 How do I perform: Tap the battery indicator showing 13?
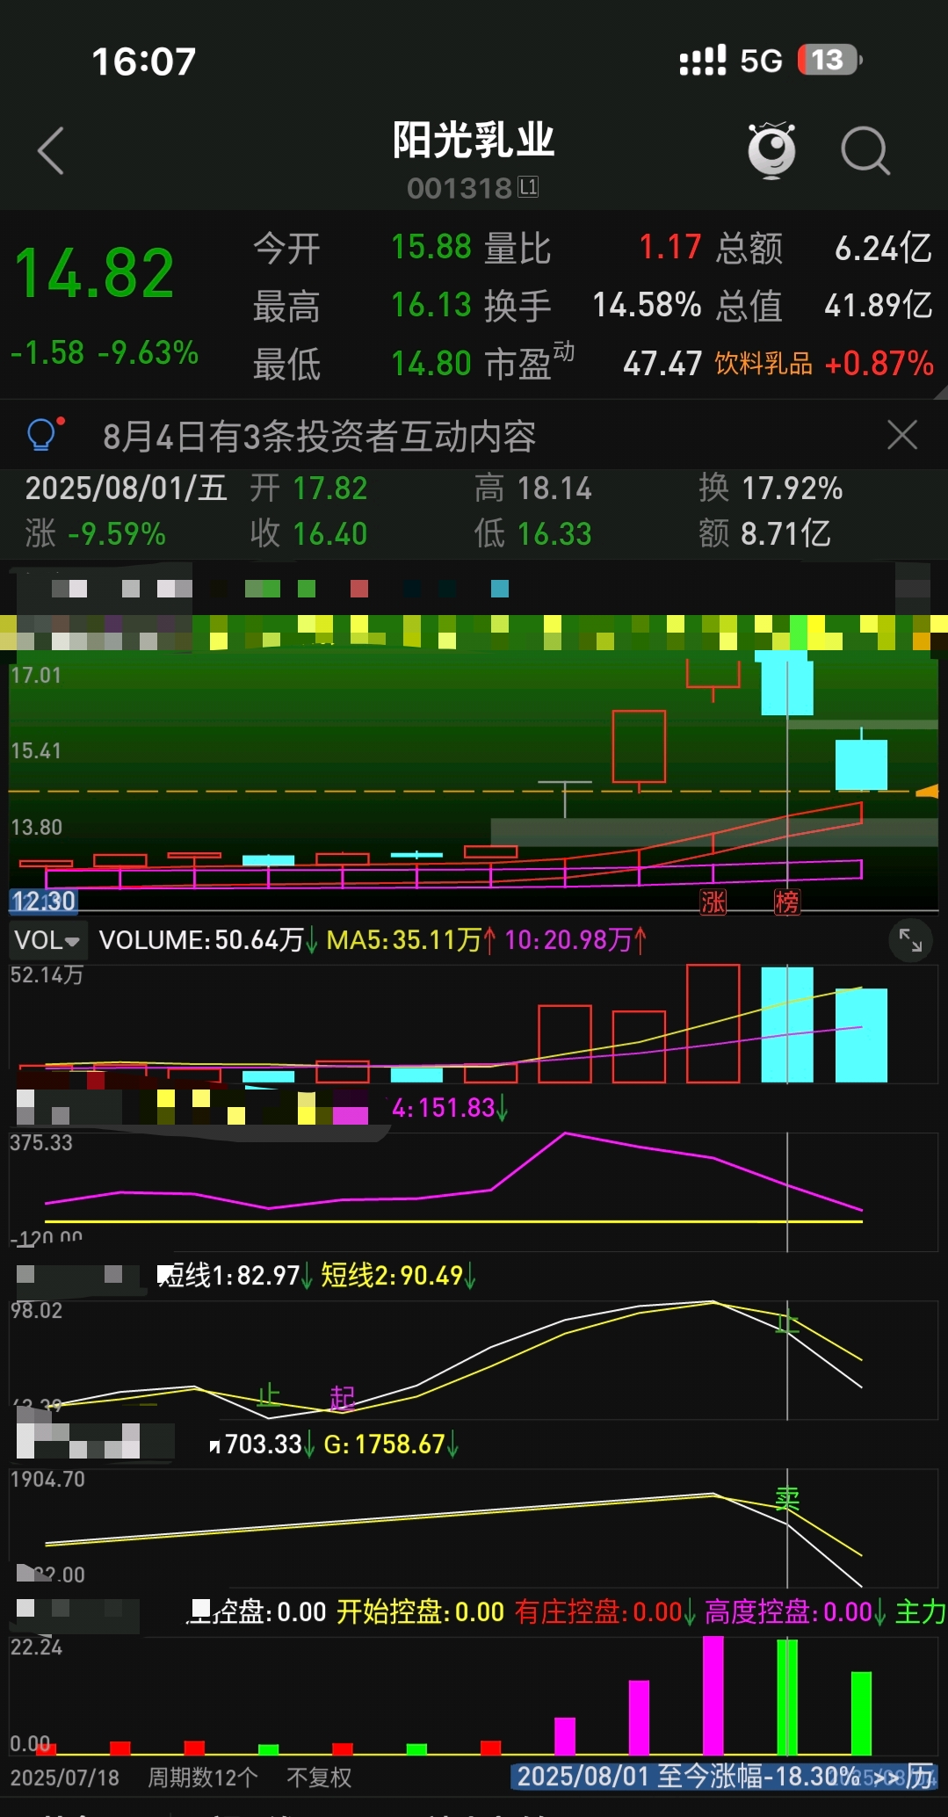pos(829,60)
